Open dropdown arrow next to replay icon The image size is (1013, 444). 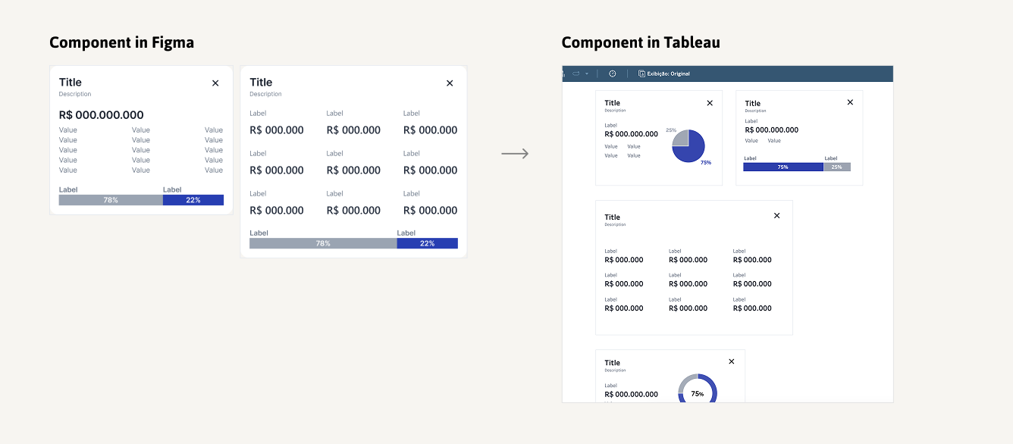click(x=587, y=73)
